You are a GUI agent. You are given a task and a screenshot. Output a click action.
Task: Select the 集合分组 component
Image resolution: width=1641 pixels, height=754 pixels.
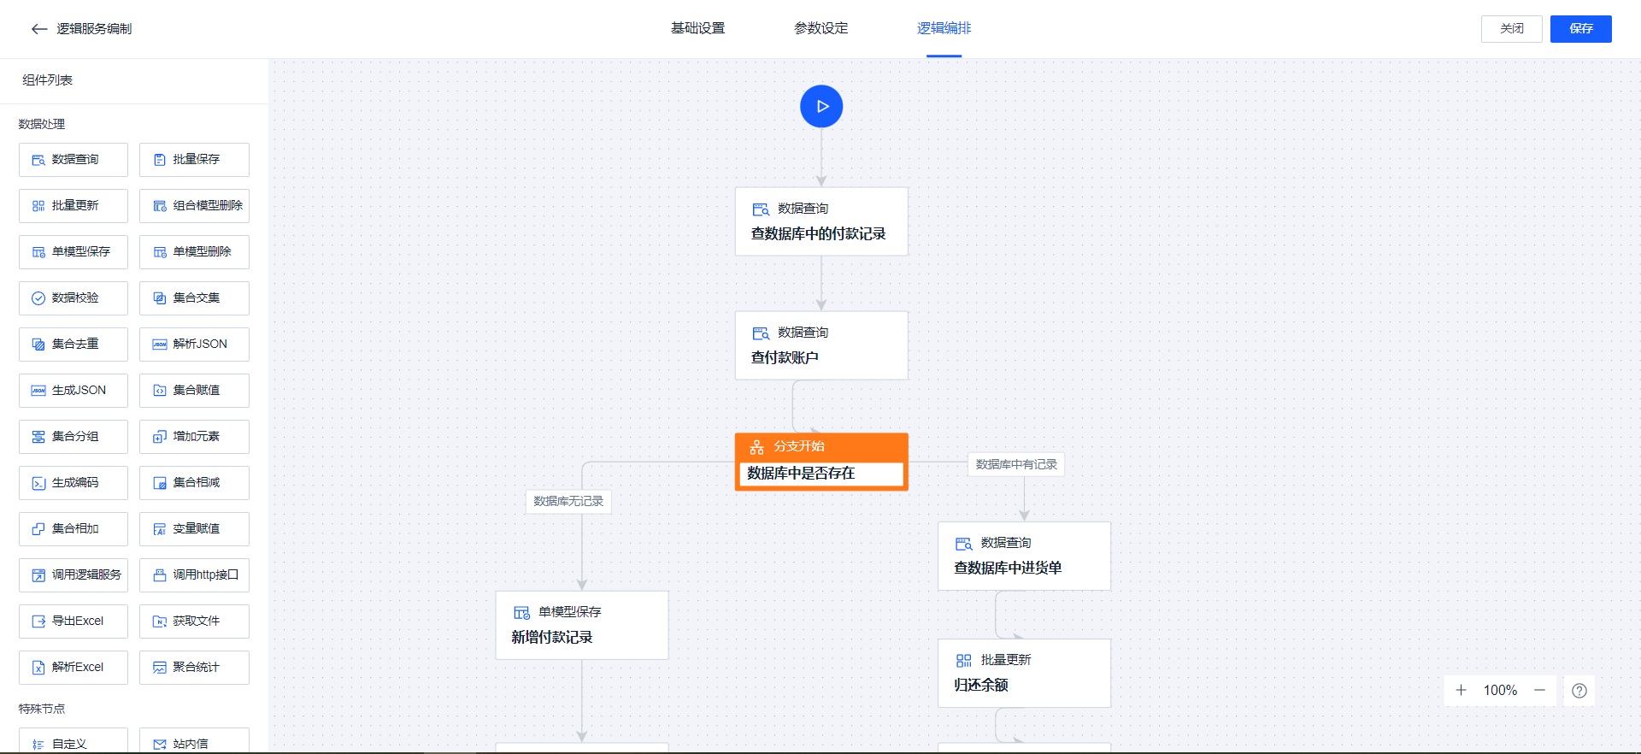74,437
